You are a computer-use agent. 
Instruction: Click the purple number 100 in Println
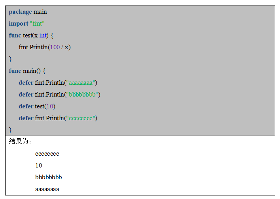click(55, 47)
